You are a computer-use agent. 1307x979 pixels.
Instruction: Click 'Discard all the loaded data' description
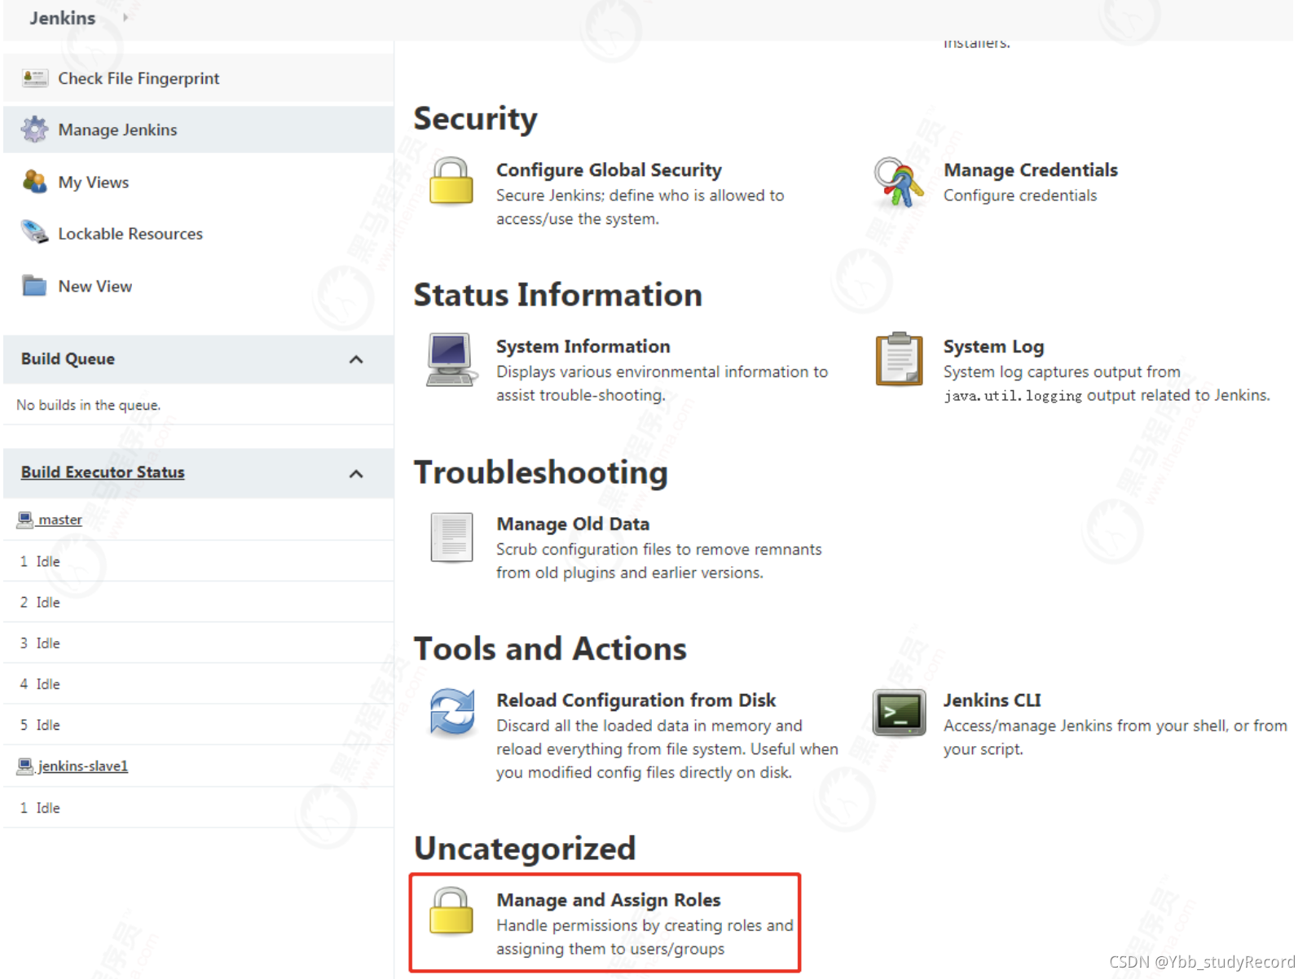(x=667, y=749)
